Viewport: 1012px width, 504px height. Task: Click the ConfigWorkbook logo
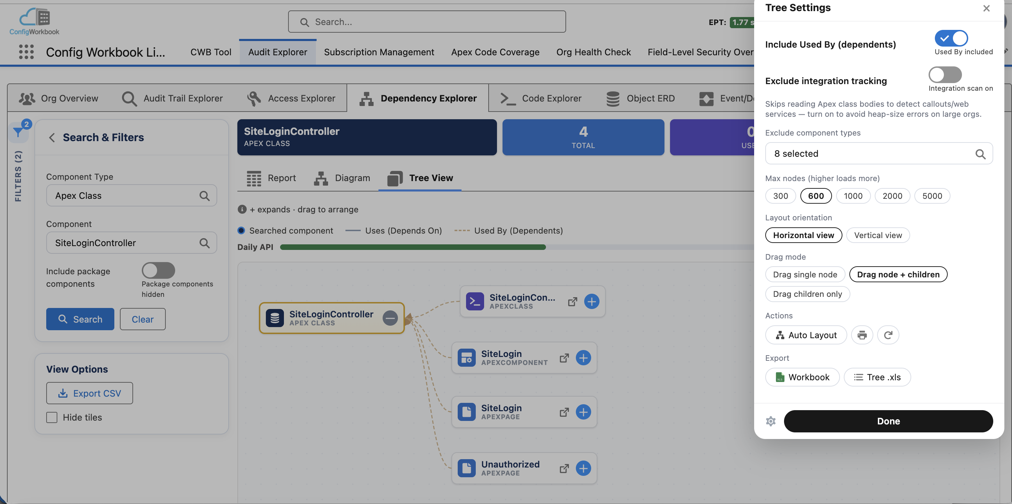34,21
